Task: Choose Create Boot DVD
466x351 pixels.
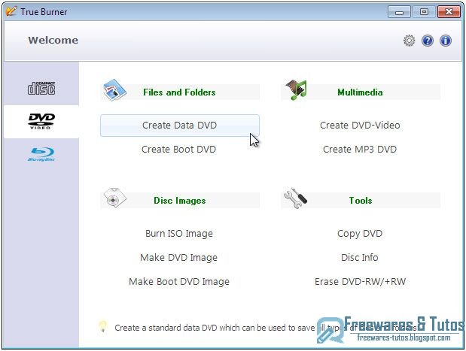Action: coord(179,150)
